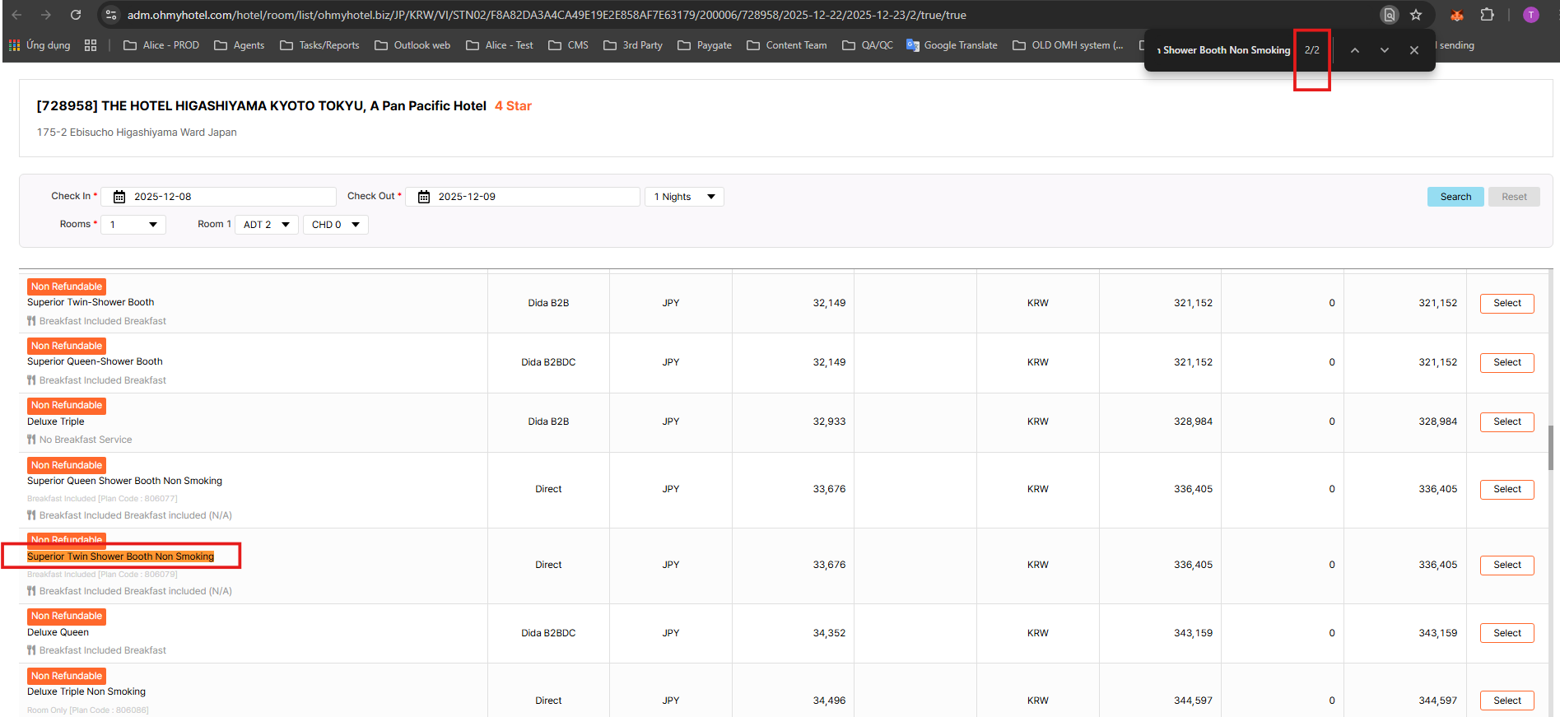Expand the ADT 2 adults dropdown
1560x717 pixels.
pyautogui.click(x=266, y=225)
